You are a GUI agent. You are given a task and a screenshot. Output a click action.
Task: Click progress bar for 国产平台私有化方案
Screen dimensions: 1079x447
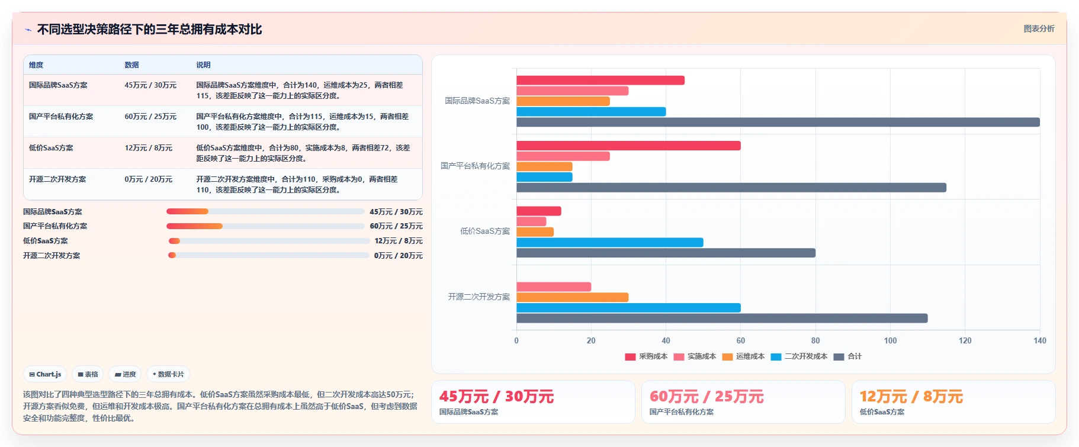(265, 226)
